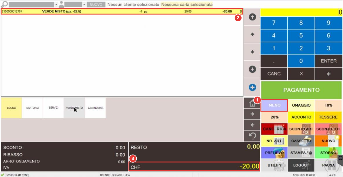Screen dimensions: 343x177
Task: Go to the home category page
Action: coord(252,103)
